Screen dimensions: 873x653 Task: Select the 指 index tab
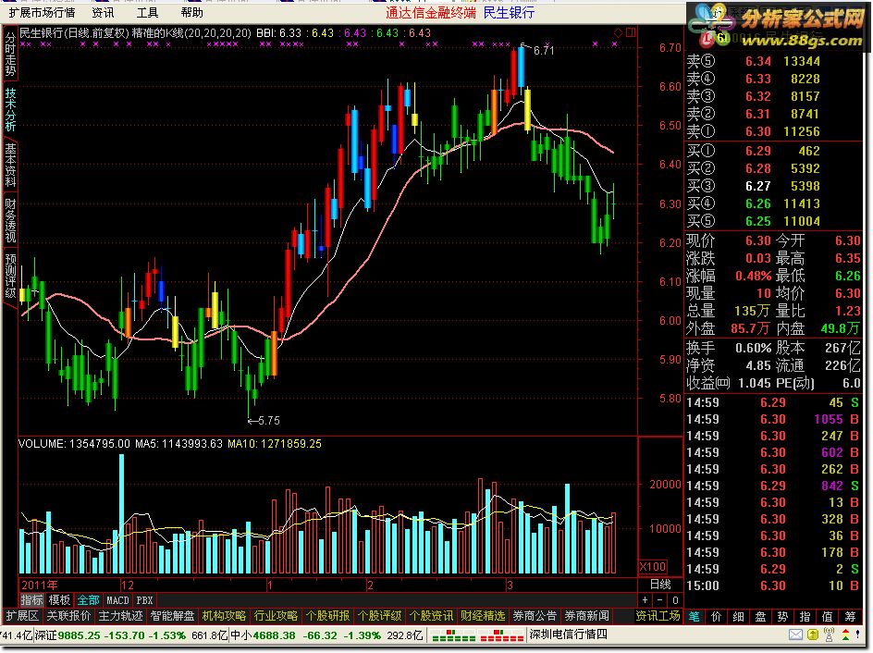(805, 616)
